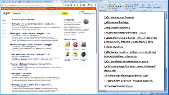Open the Вид ribbon tab in Word
The height and width of the screenshot is (95, 169).
tap(152, 2)
